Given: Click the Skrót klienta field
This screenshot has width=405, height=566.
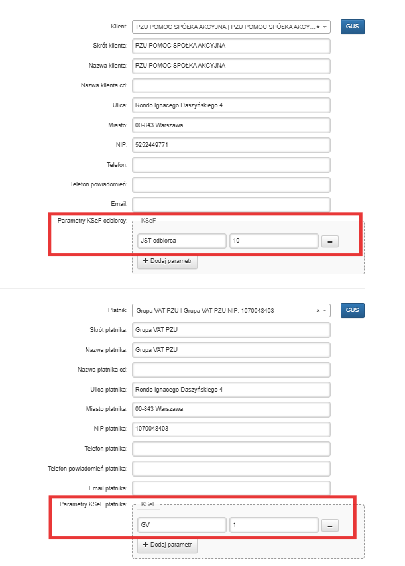Looking at the screenshot, I should pos(231,46).
